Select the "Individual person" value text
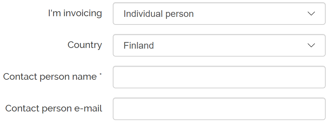Viewport: 330px width, 129px height. [158, 14]
